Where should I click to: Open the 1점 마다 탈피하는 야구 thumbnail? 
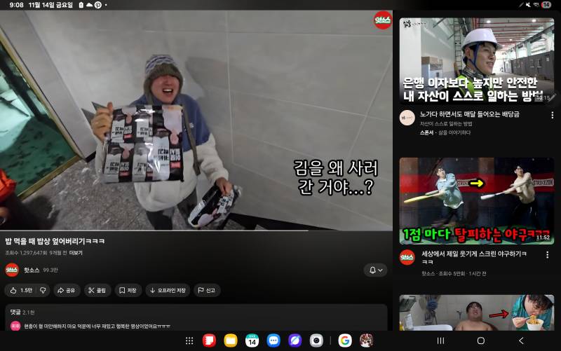[x=477, y=201]
